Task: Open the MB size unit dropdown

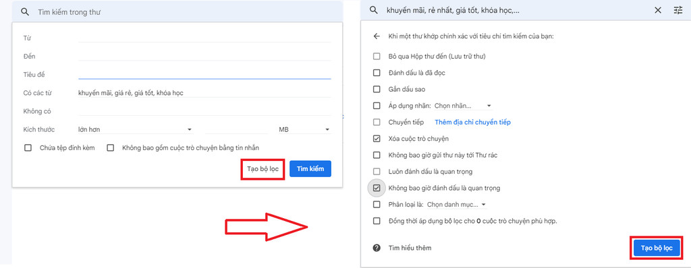Action: (x=304, y=129)
